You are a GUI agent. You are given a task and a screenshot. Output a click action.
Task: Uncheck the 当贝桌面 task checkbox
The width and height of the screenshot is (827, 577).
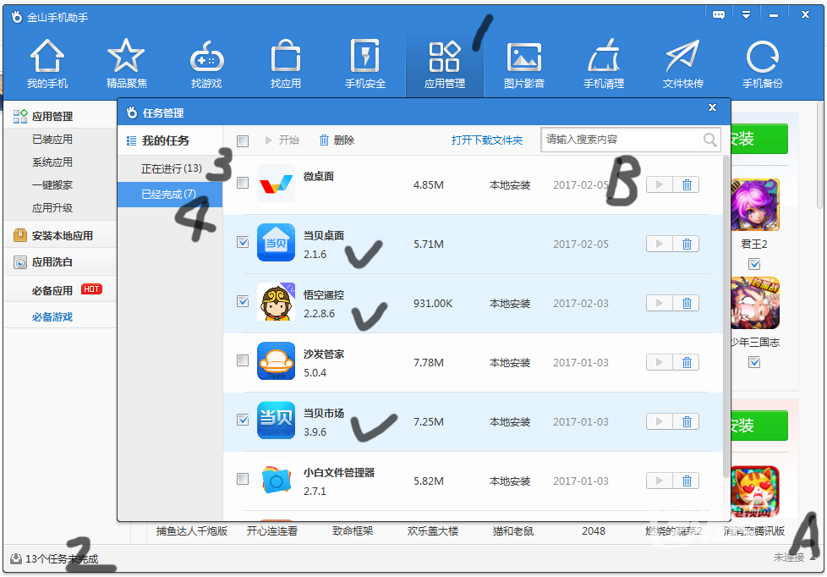[x=243, y=242]
